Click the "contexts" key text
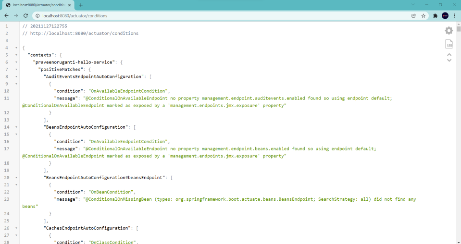This screenshot has width=461, height=244. 41,55
